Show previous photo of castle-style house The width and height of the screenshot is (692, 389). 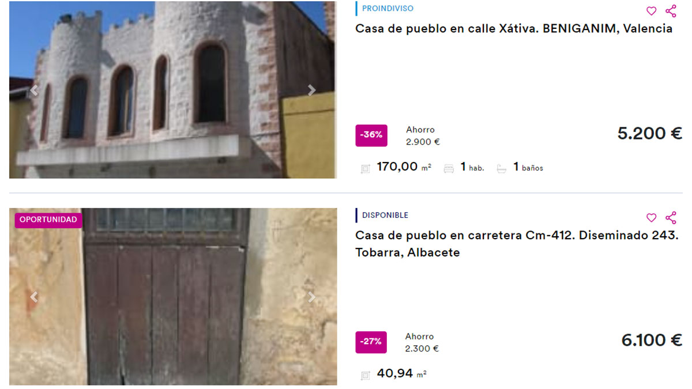point(34,90)
